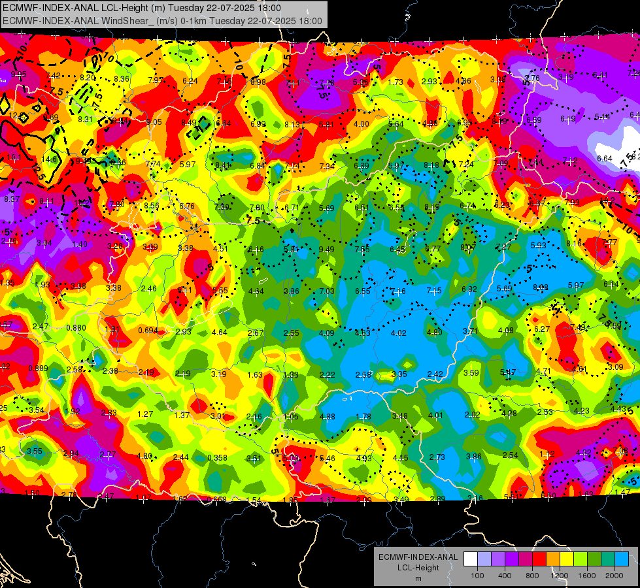Click the shear value 0.358
640x588 pixels.
point(217,458)
